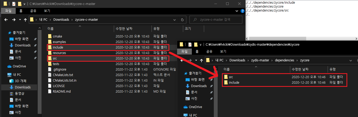
Task: Click the left window's highlighted Downloads under 내 PC
Action: (x=20, y=87)
